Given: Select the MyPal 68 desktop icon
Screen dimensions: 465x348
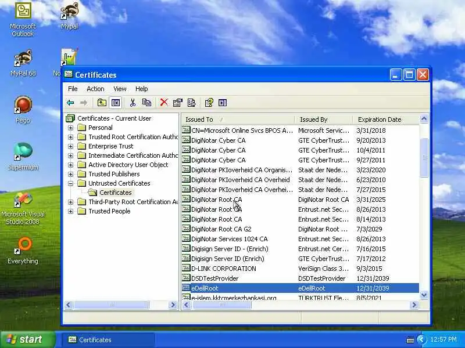Looking at the screenshot, I should point(23,63).
